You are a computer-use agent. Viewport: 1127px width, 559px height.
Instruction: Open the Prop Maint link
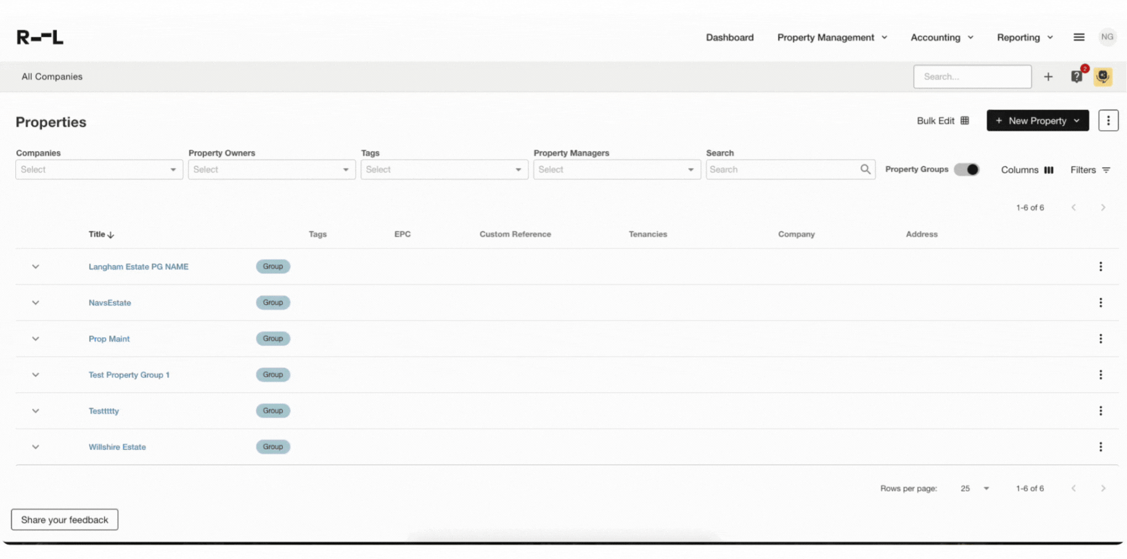point(109,339)
